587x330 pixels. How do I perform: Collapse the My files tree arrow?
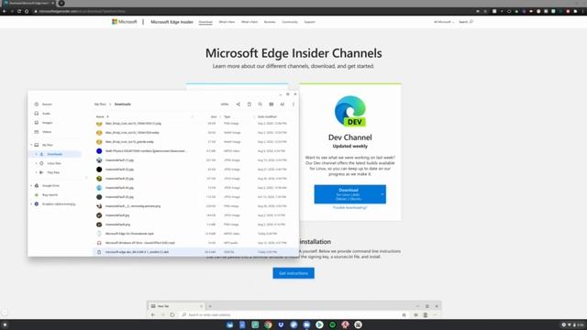31,145
